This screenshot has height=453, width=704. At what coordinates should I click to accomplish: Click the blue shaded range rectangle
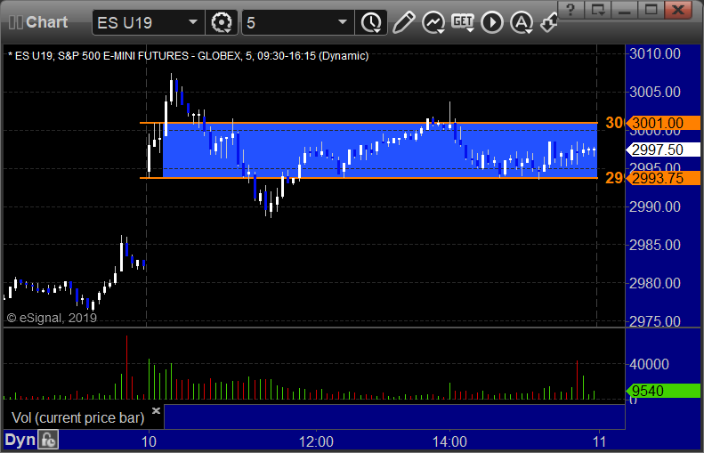pos(380,150)
